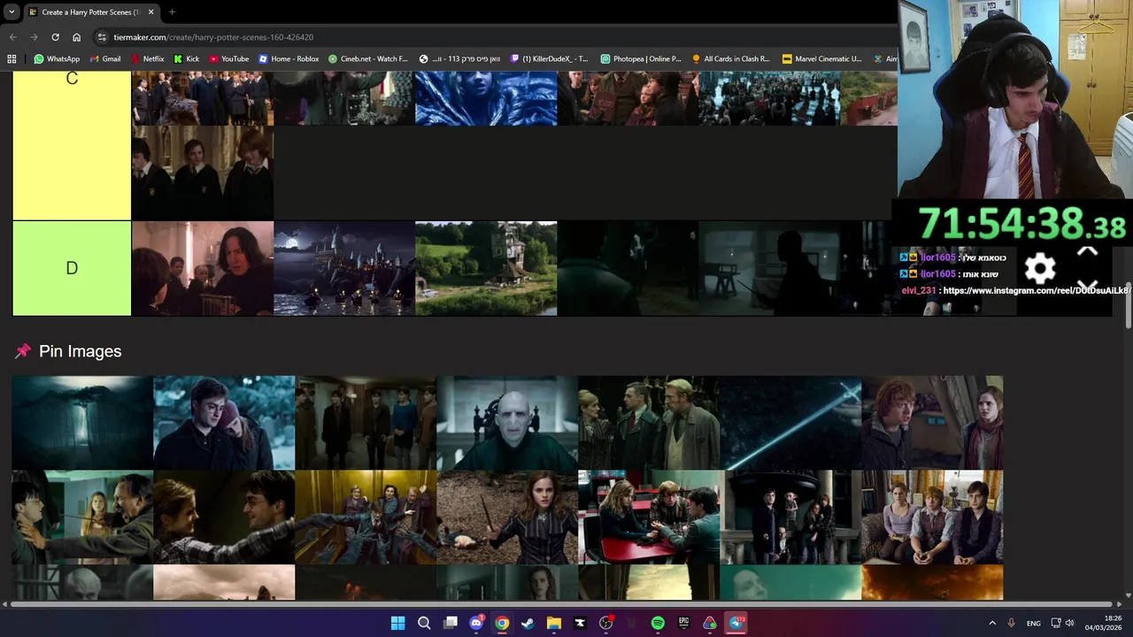Image resolution: width=1133 pixels, height=637 pixels.
Task: Show hidden system tray icons
Action: 992,623
